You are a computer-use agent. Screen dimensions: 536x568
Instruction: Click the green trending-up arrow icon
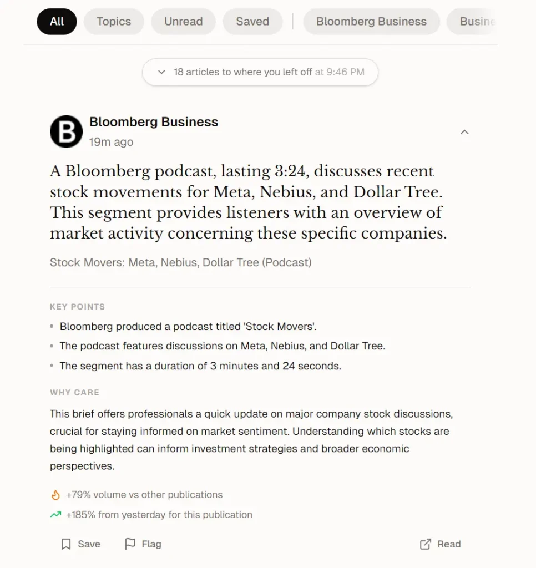pos(55,515)
